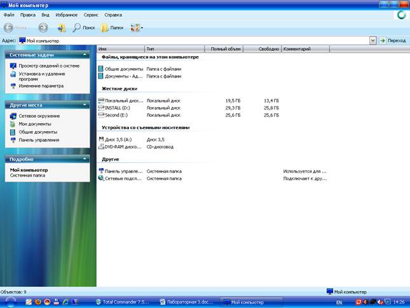410x308 pixels.
Task: Click the first quick launch notepad icon
Action: (29, 302)
